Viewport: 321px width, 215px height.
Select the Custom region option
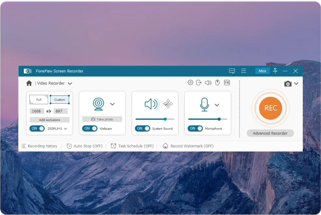[x=60, y=100]
